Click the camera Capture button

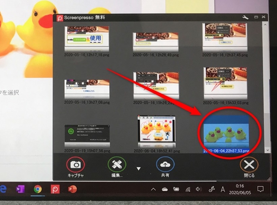pos(75,165)
